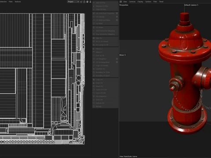Click Unstitch UV command icon
This screenshot has width=211, height=158.
(94, 69)
